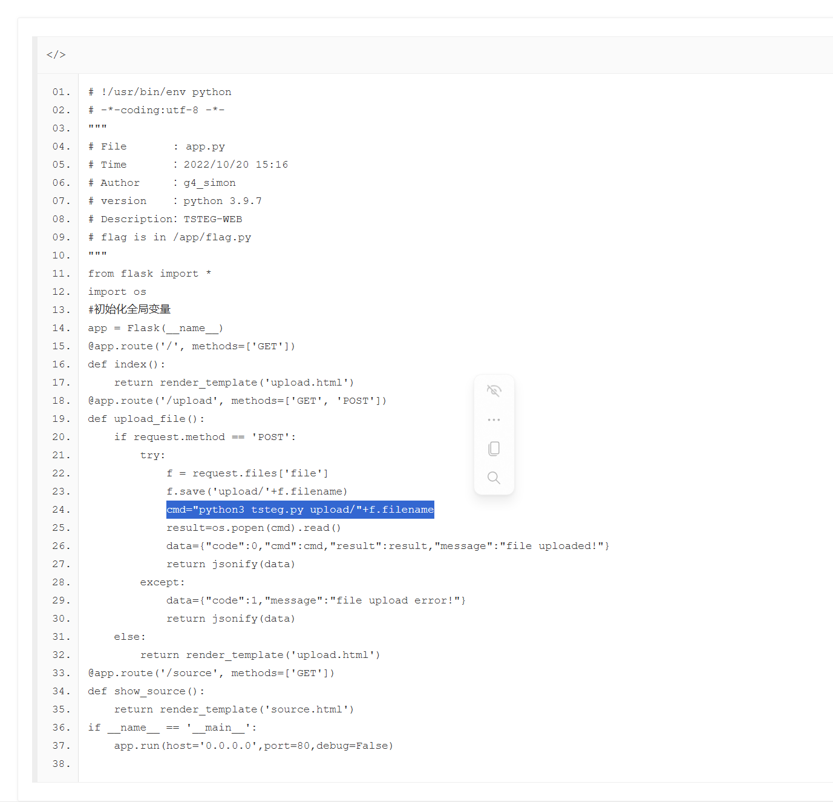Click the "file upload error!" data line
Screen dimensions: 833x802
click(316, 600)
